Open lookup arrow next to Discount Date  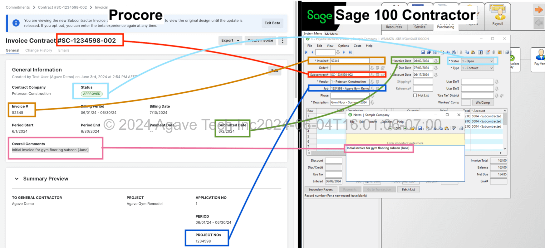click(x=436, y=75)
